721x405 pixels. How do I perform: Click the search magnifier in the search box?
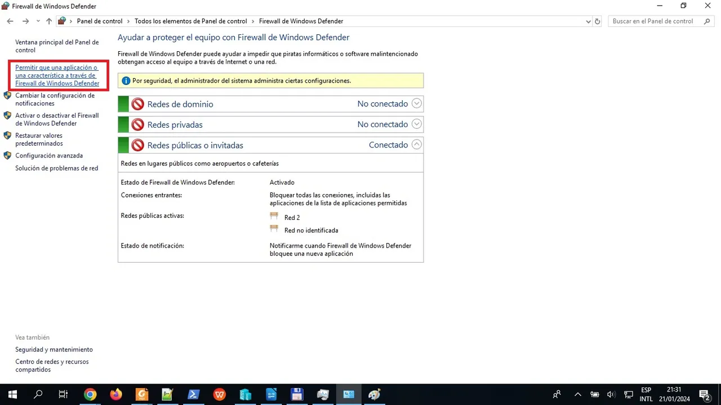tap(707, 21)
